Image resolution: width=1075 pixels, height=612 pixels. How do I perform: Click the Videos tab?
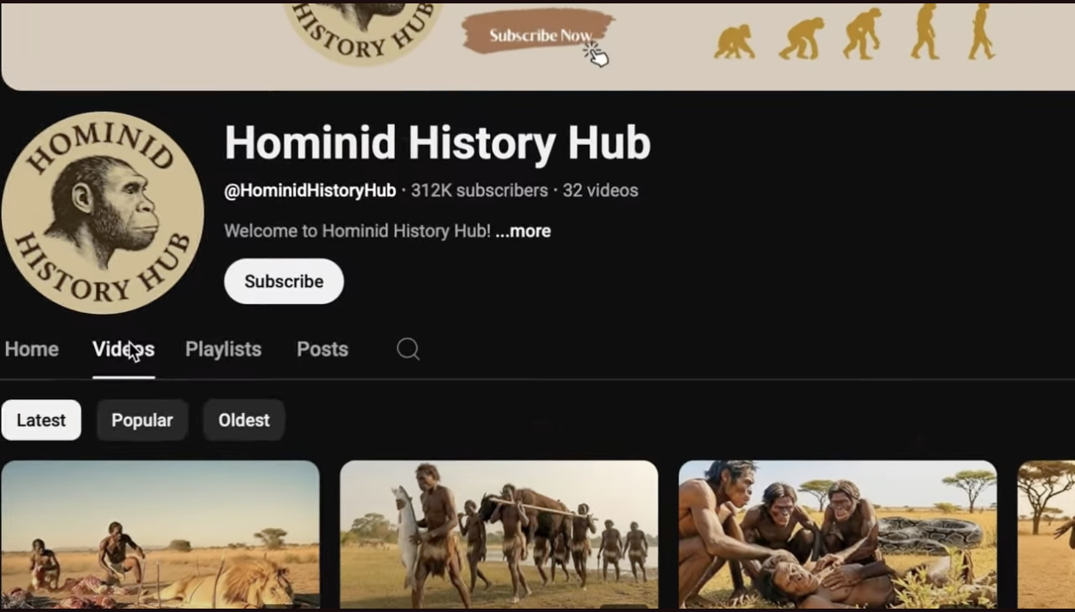(124, 349)
